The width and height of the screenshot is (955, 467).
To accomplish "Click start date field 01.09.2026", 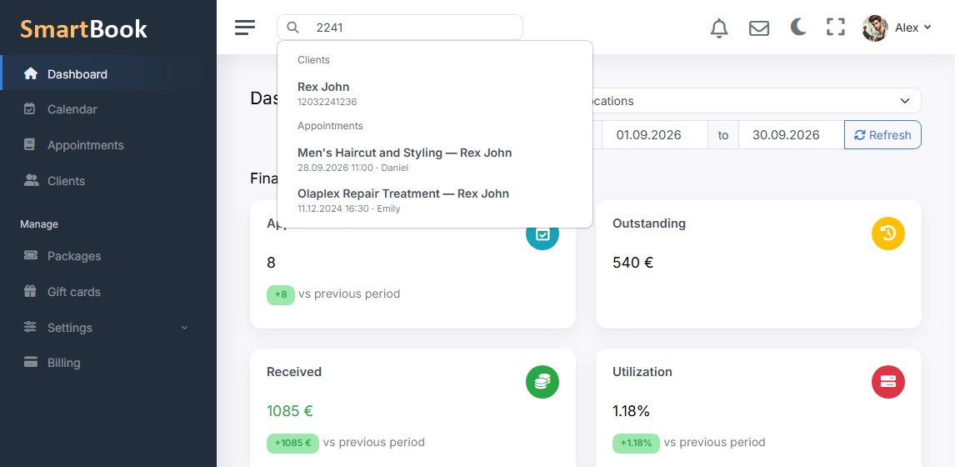I will 654,135.
